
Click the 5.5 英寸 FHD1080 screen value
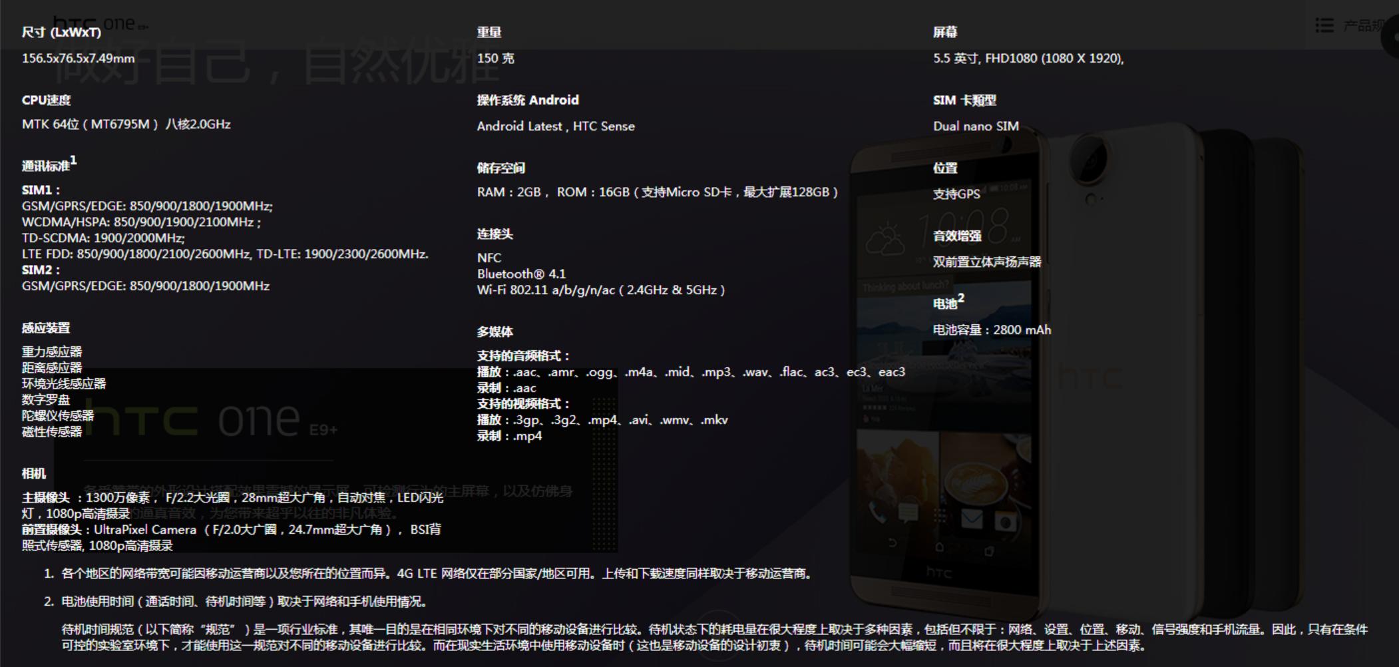[x=1028, y=58]
